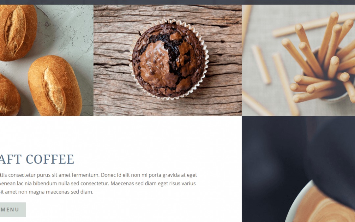Click the dark coffee cup image

tap(298, 169)
